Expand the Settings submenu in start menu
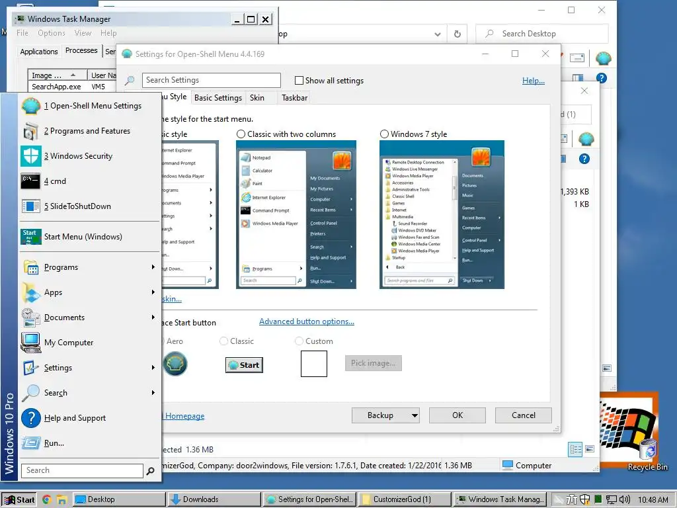 tap(153, 368)
